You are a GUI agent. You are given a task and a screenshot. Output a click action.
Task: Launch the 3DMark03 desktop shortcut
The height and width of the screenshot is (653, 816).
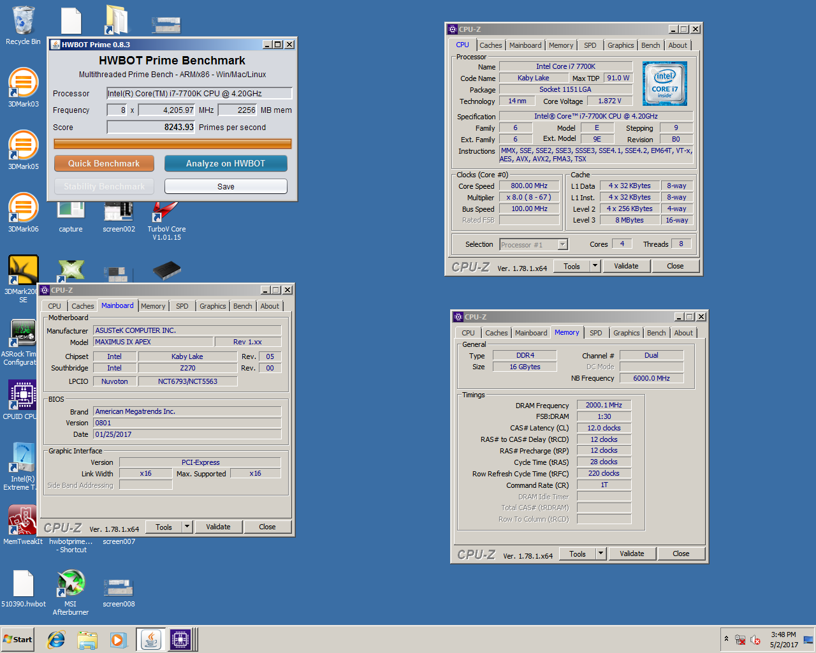tap(23, 87)
